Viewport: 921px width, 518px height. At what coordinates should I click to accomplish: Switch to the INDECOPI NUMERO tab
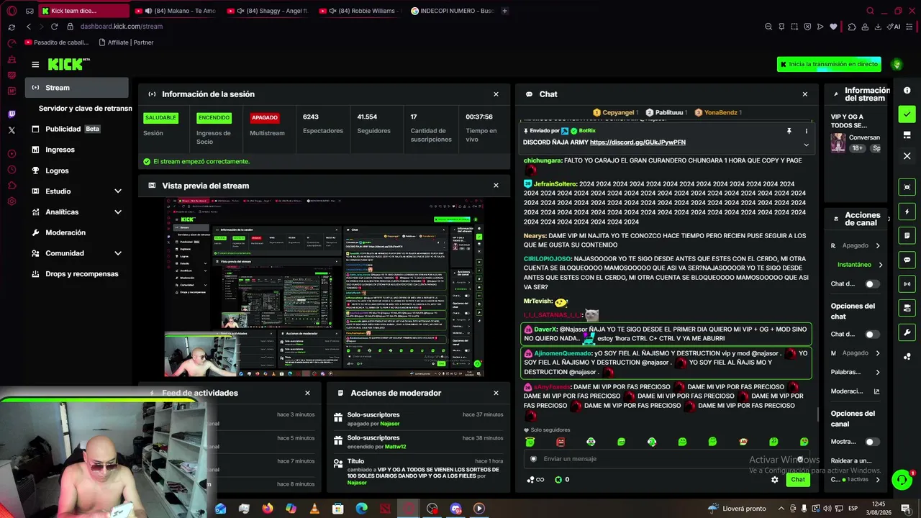click(x=453, y=11)
